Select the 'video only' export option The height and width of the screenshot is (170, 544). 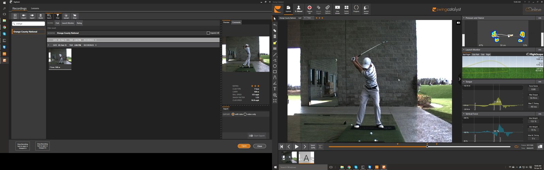(245, 114)
